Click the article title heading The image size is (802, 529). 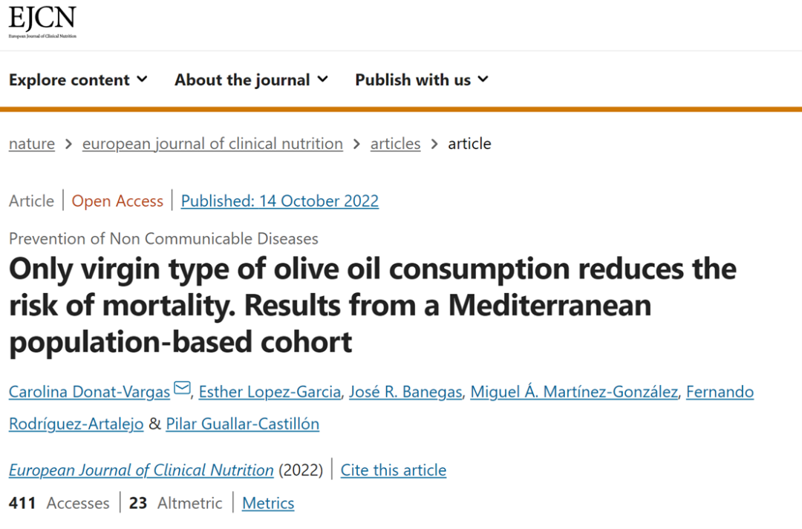pos(373,305)
